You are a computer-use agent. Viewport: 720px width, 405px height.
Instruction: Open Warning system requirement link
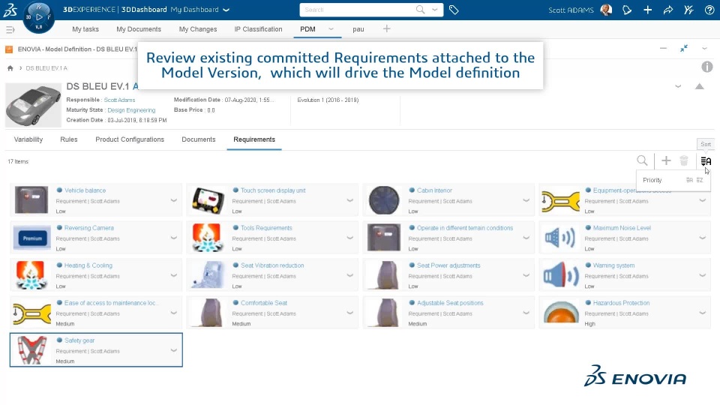point(613,265)
